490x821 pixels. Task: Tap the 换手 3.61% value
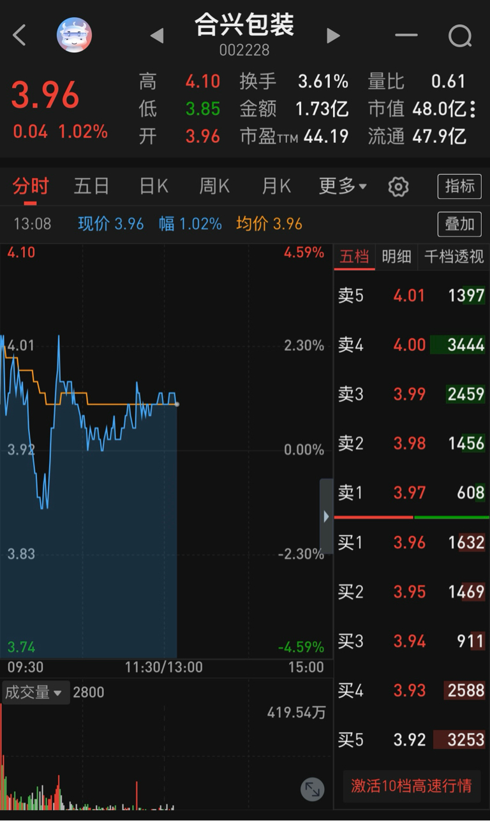[323, 82]
